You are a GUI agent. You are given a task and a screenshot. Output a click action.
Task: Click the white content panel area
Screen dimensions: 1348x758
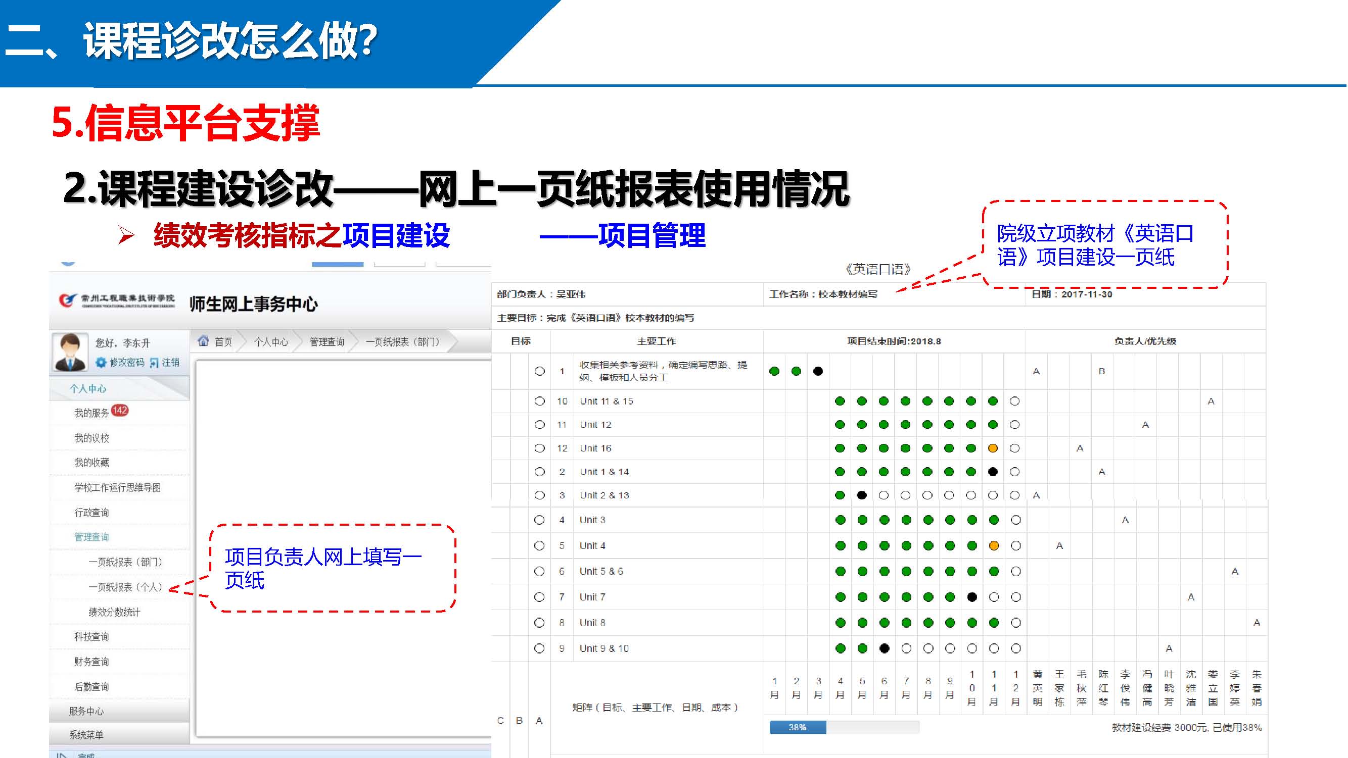(x=343, y=444)
